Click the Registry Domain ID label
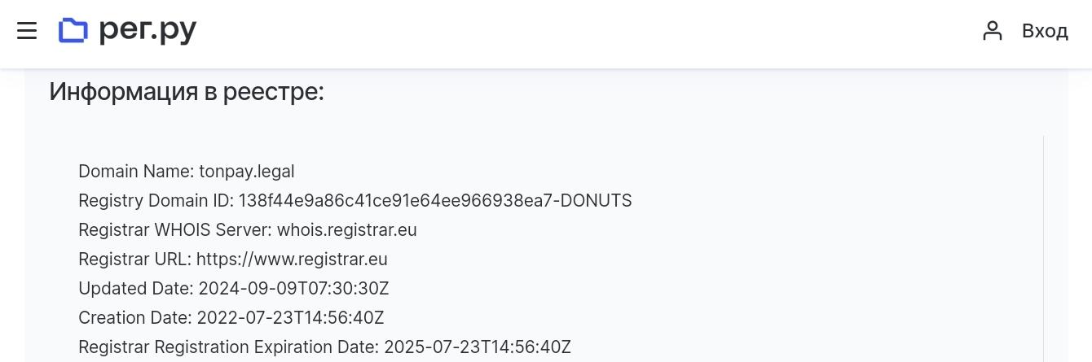This screenshot has width=1092, height=362. (x=156, y=201)
